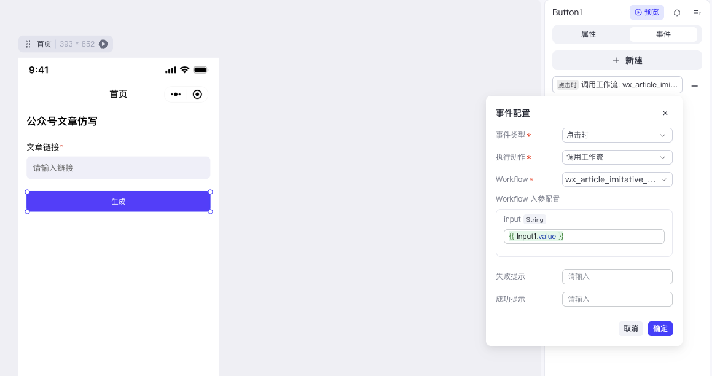
Task: Switch to the 属性 tab
Action: [588, 34]
